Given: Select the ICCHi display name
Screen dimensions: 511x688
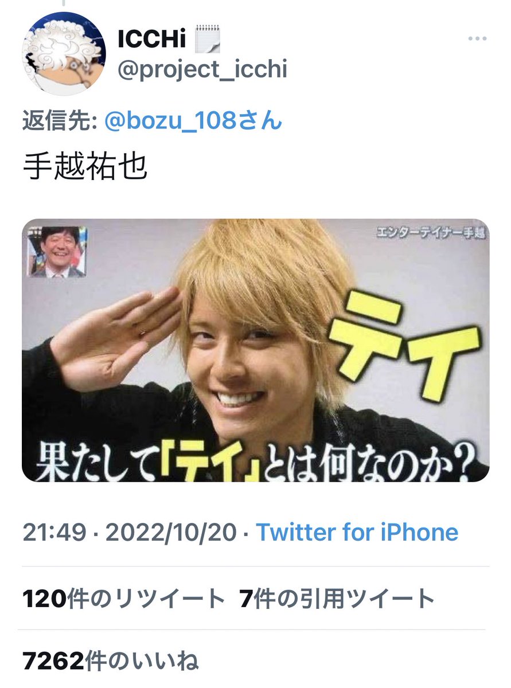Looking at the screenshot, I should 153,39.
